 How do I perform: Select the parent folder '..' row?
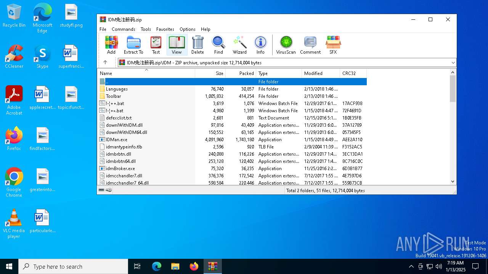pyautogui.click(x=232, y=82)
